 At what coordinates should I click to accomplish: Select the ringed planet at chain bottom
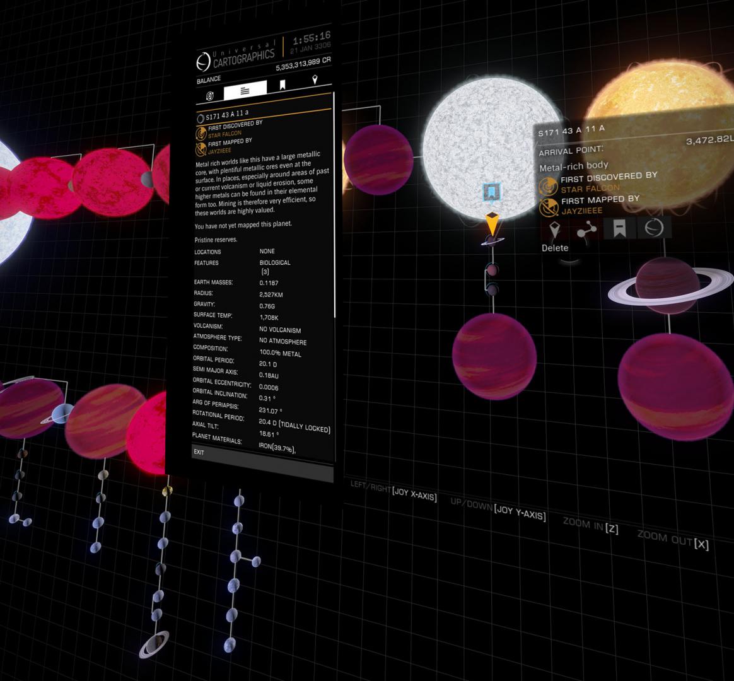tap(154, 644)
